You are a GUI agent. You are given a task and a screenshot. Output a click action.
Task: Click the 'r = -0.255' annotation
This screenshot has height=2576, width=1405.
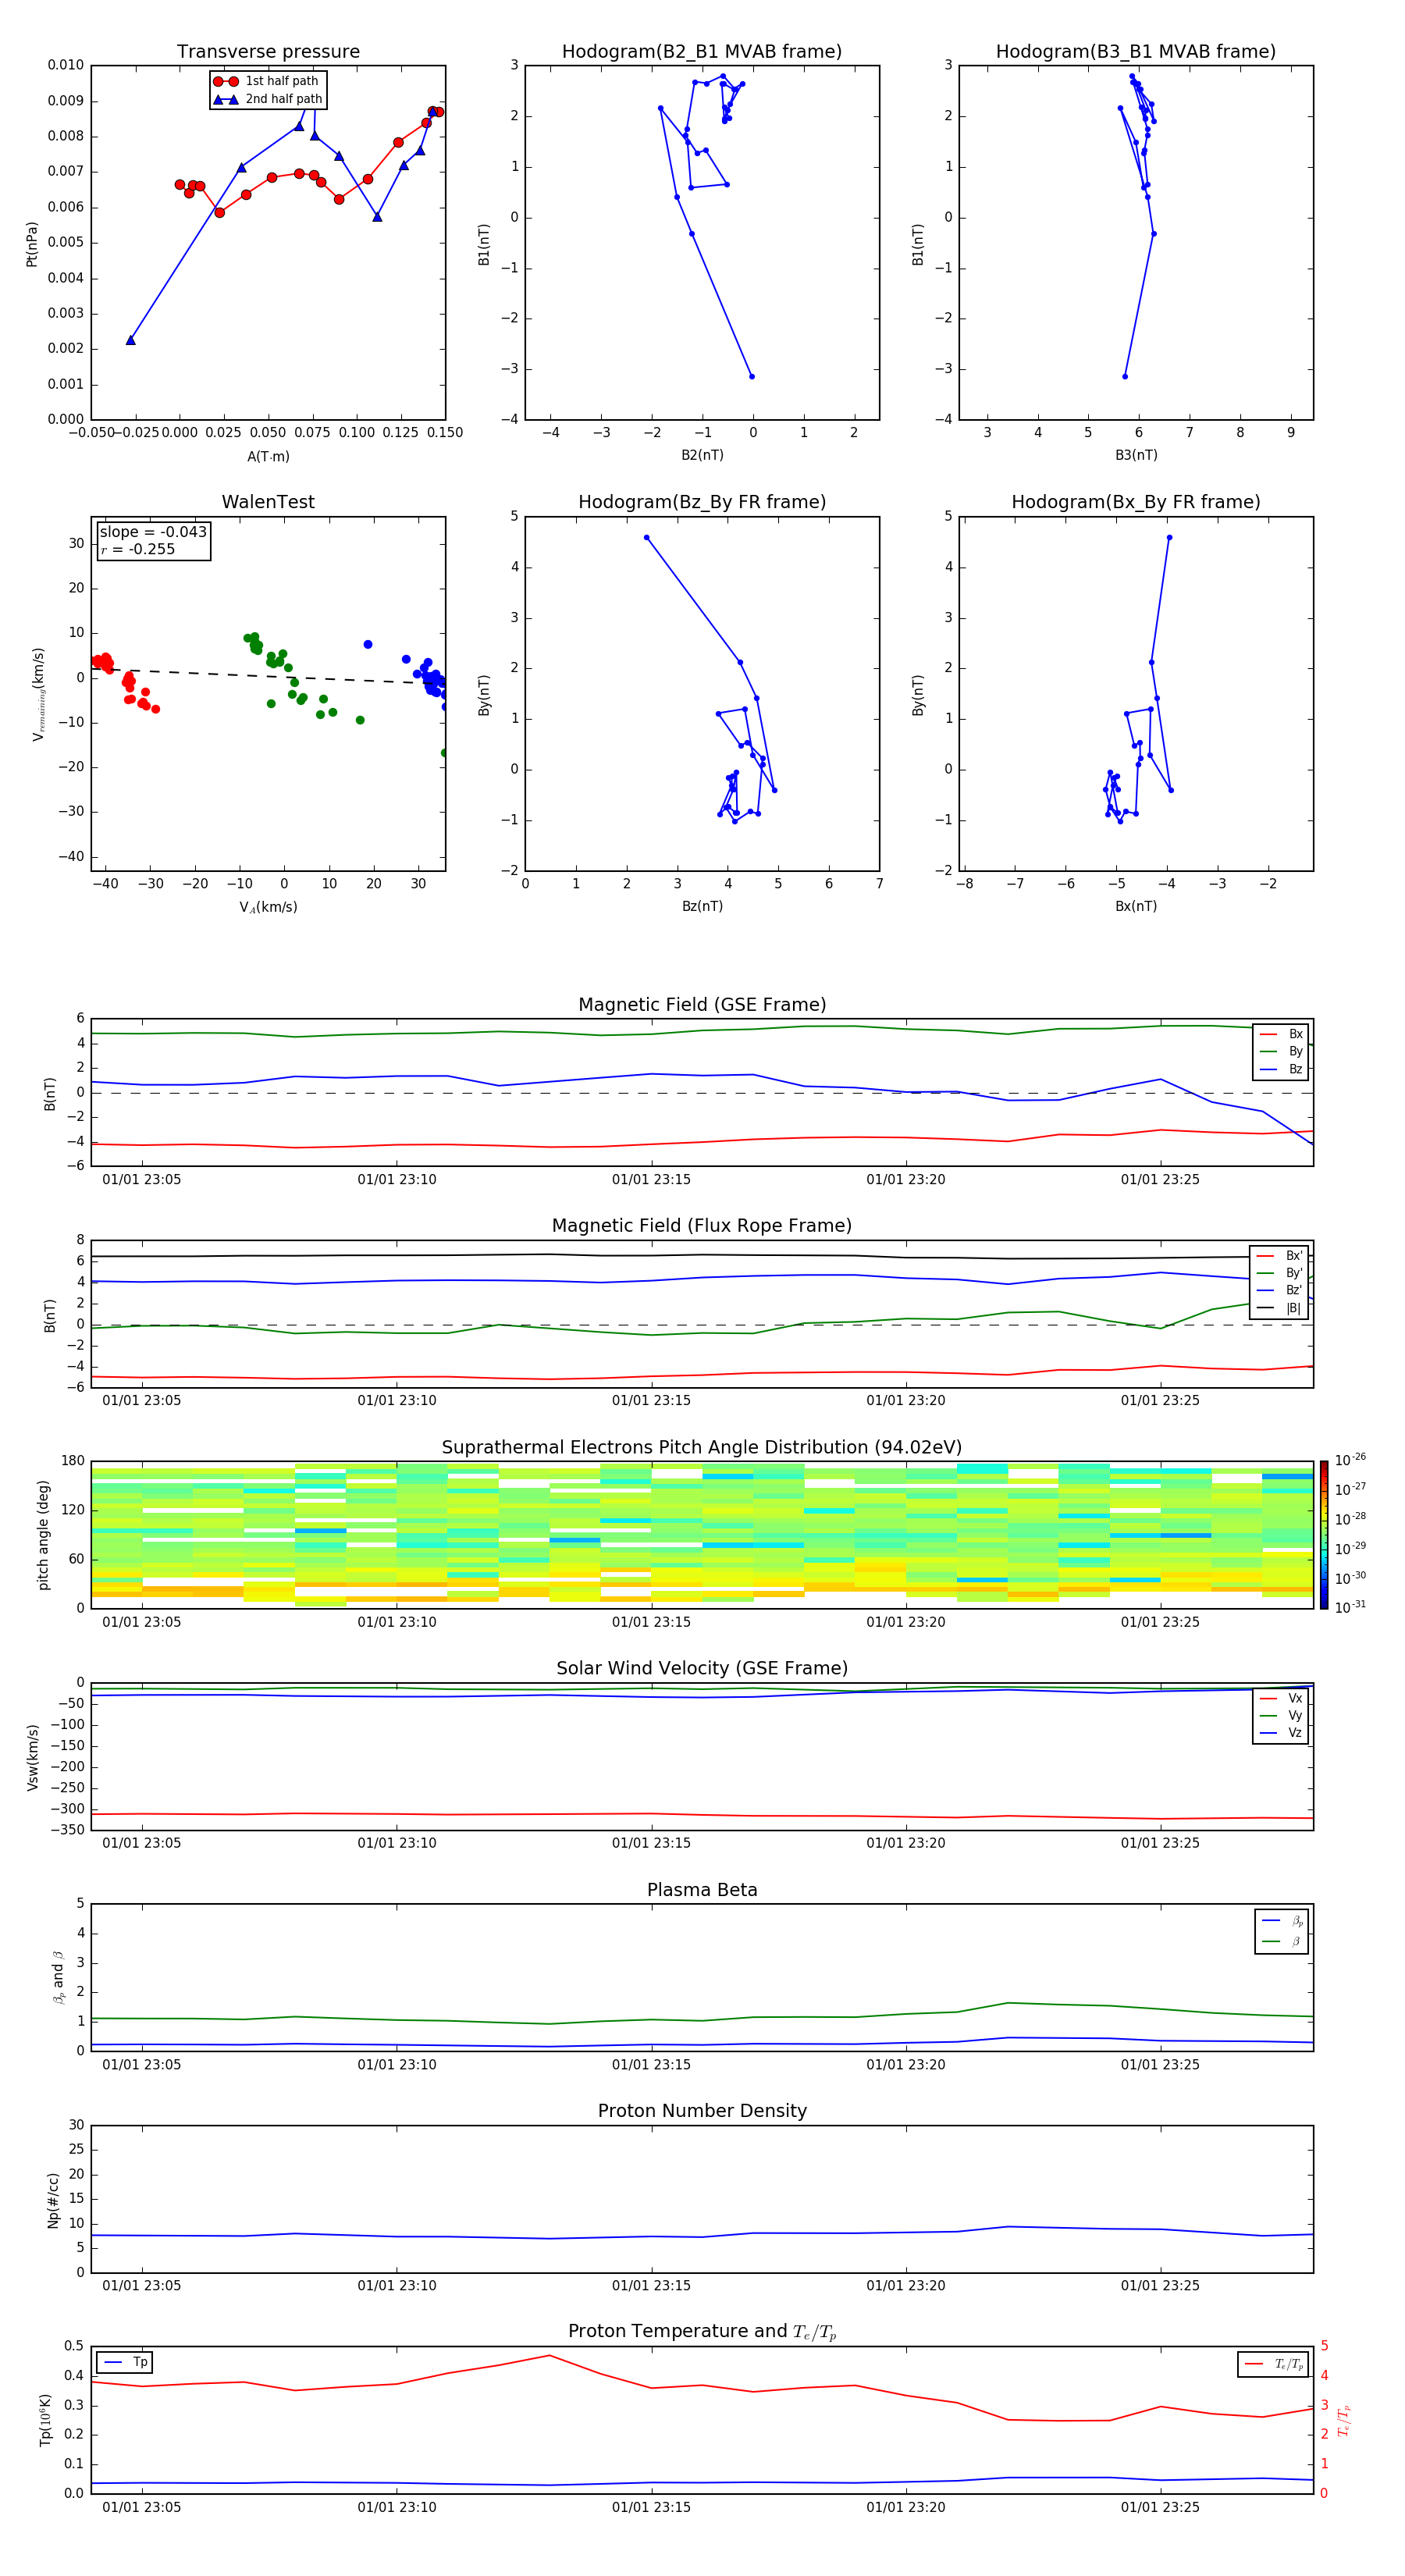click(x=138, y=549)
